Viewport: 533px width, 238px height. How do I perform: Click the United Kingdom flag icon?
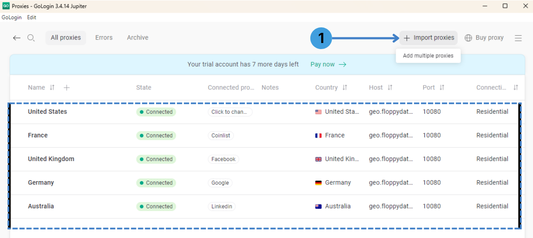point(319,159)
